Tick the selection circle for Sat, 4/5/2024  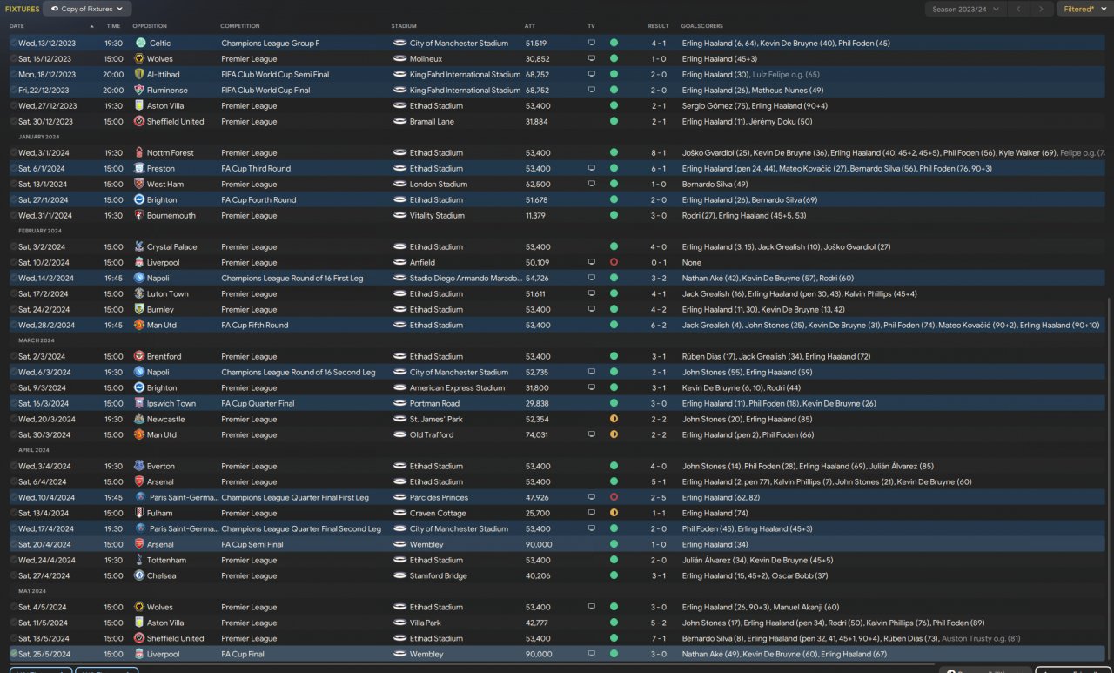(x=13, y=607)
